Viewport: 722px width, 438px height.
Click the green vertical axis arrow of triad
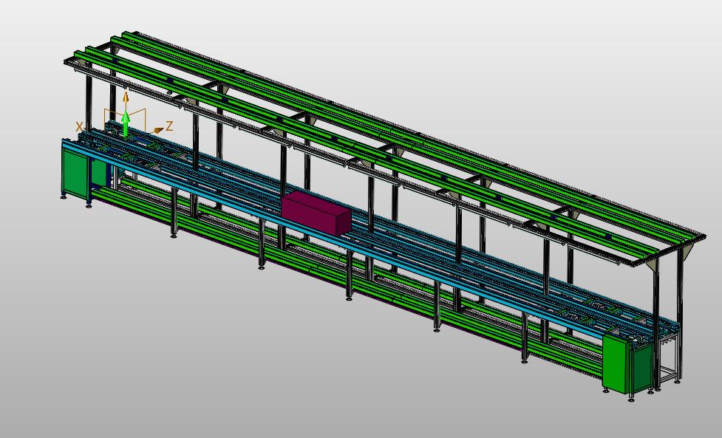(125, 123)
